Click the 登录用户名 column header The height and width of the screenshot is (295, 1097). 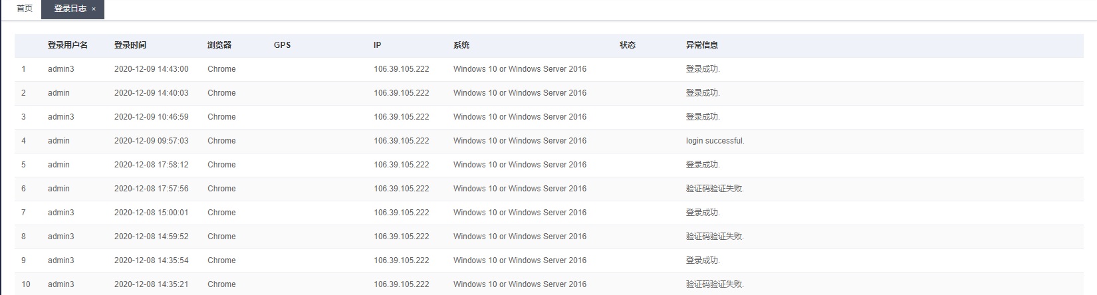[x=67, y=45]
